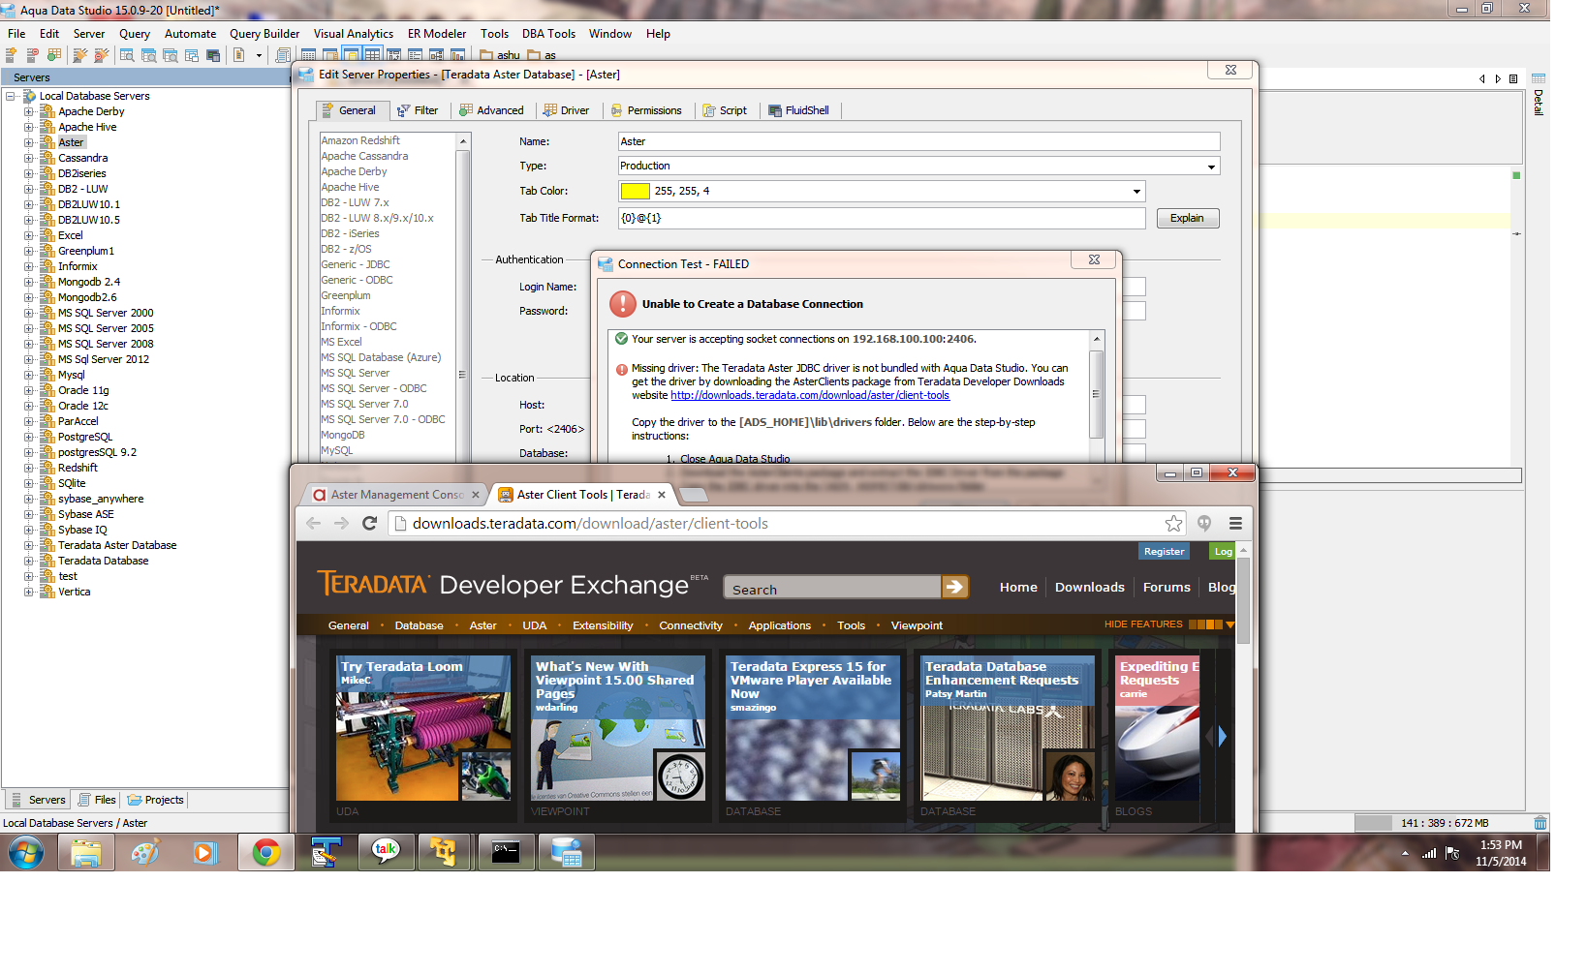1587x974 pixels.
Task: Open the Windows Start menu
Action: pyautogui.click(x=26, y=853)
